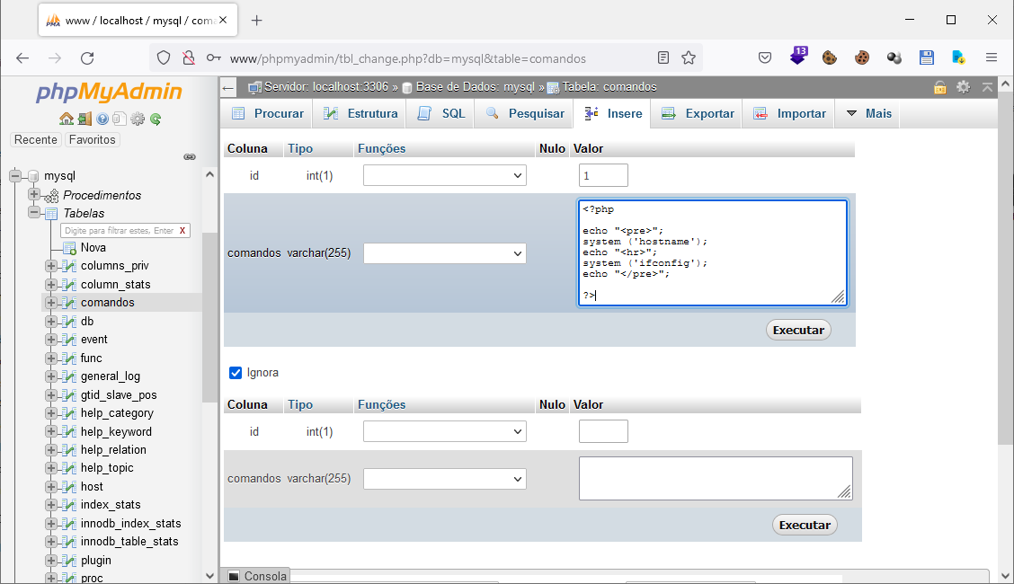
Task: Expand the columns_priv table node
Action: [x=50, y=266]
